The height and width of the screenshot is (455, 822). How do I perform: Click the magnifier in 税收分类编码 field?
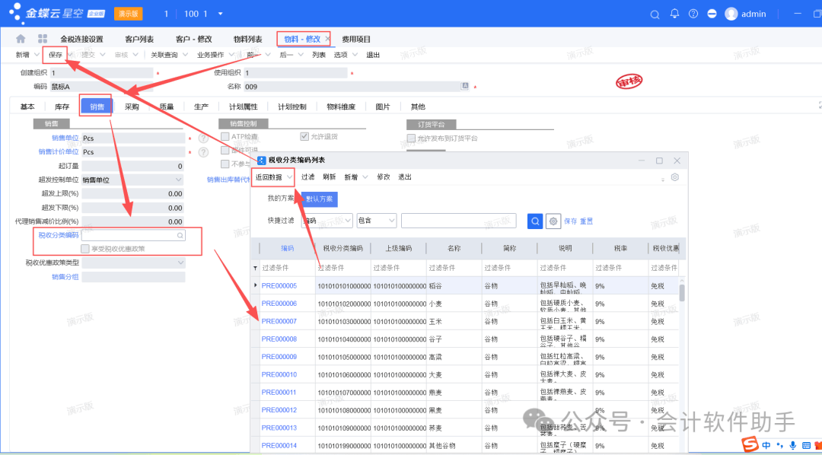pyautogui.click(x=180, y=236)
